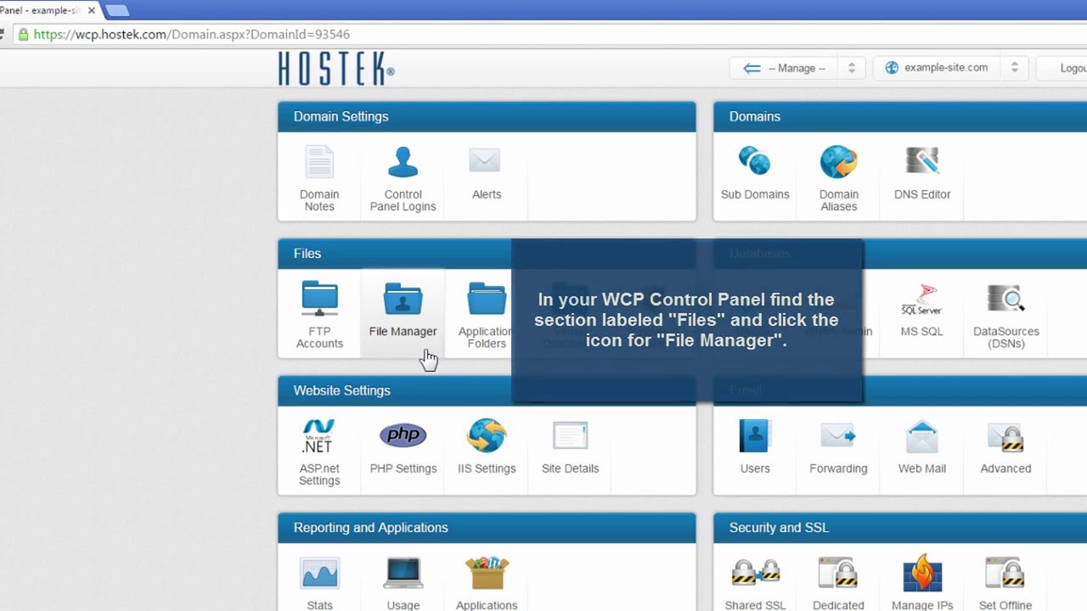Open Shared SSL
Image resolution: width=1087 pixels, height=611 pixels.
[755, 584]
